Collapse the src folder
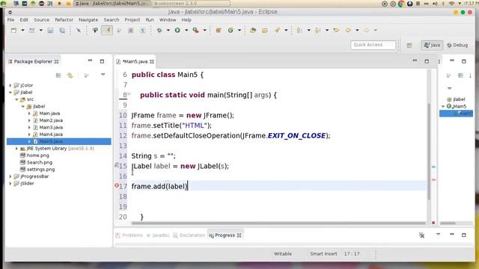 [16, 99]
